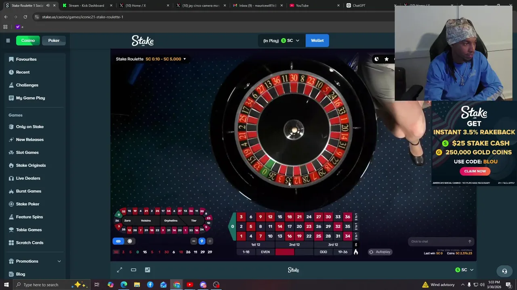517x290 pixels.
Task: Click the favourite star icon on game
Action: click(387, 59)
